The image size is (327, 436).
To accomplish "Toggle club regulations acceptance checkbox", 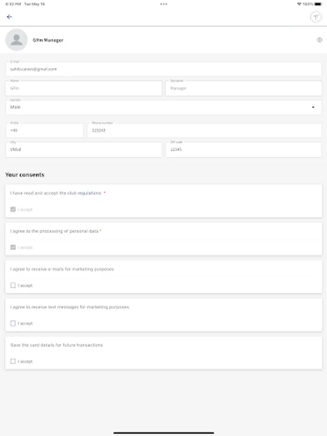I will click(x=13, y=210).
